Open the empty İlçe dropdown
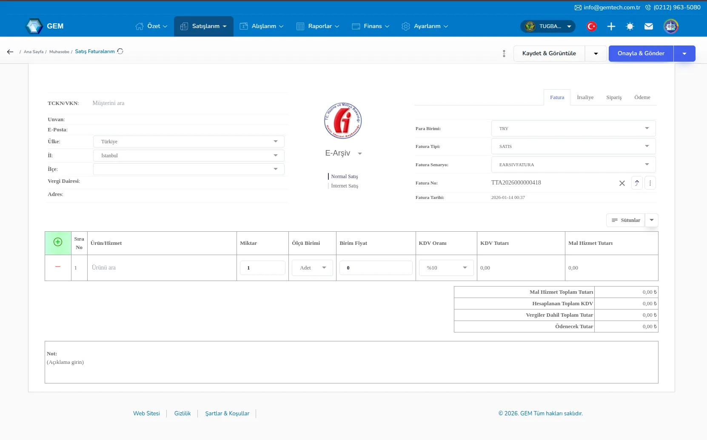The image size is (707, 440). [189, 169]
